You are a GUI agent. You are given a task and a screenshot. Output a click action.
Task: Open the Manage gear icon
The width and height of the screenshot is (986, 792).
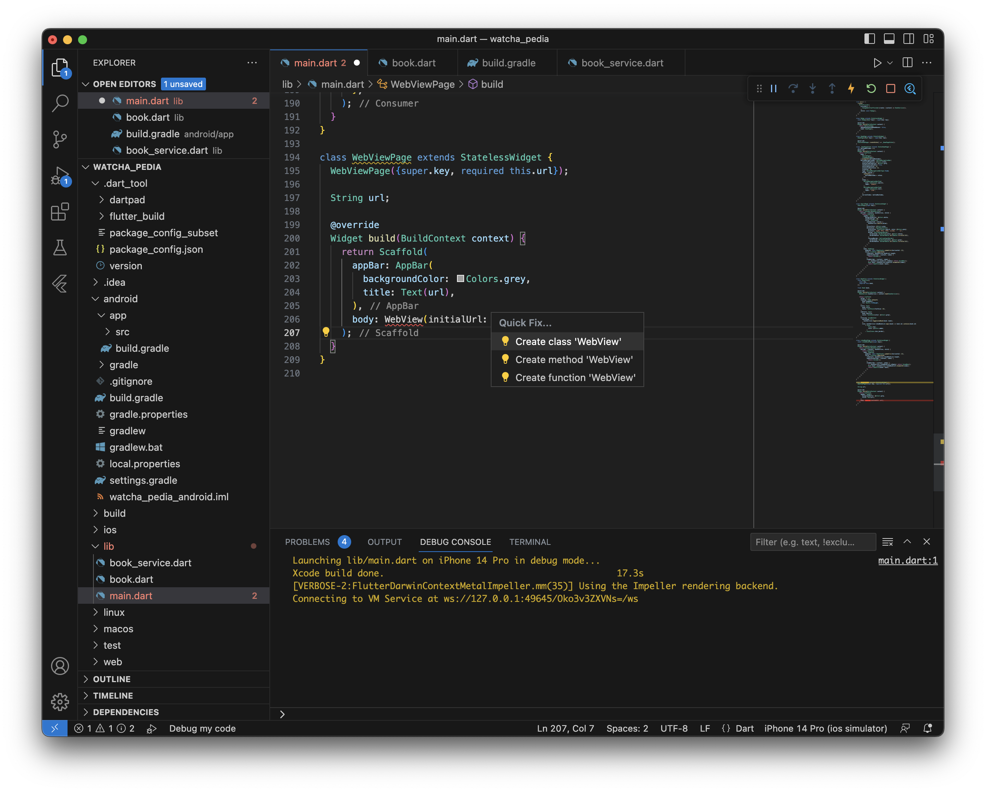tap(60, 702)
